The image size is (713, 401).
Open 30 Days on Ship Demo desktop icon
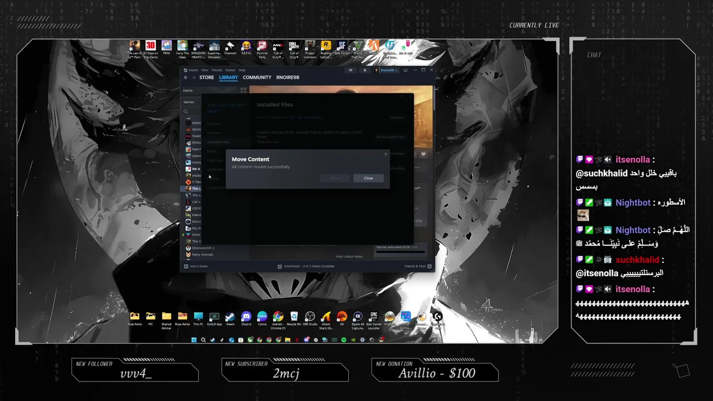pos(150,49)
